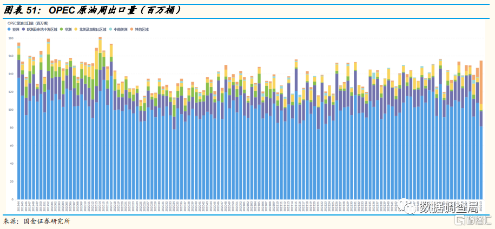Toggle the 其他区域 legend label

(x=142, y=29)
